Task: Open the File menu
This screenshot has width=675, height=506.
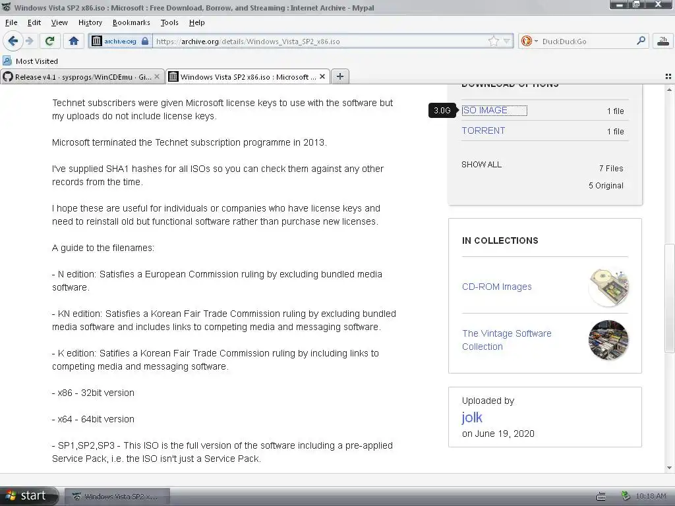Action: 11,22
